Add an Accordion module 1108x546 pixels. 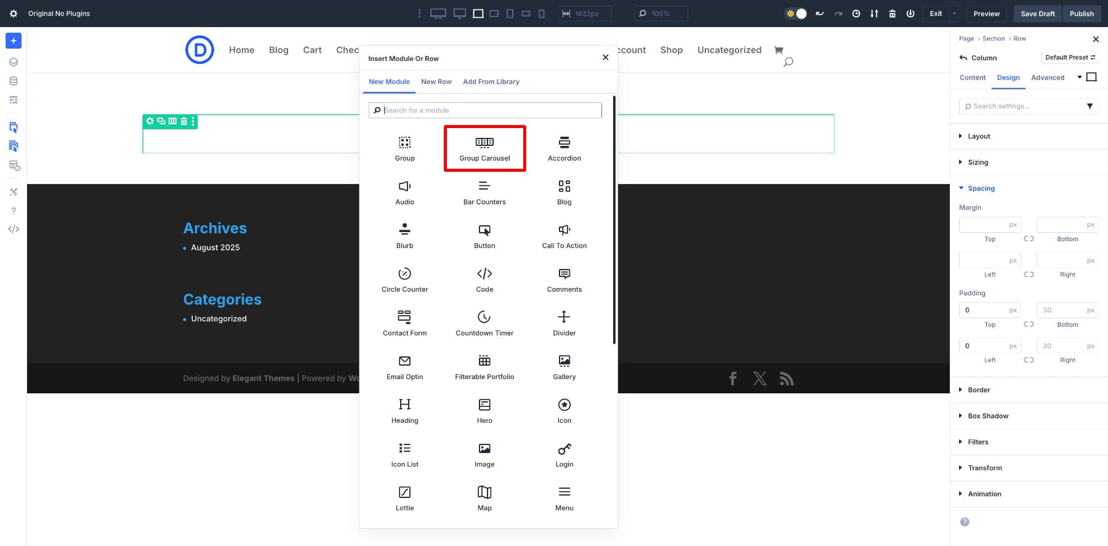(x=564, y=148)
